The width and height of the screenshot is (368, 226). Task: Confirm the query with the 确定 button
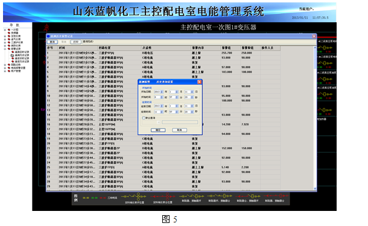[x=158, y=130]
